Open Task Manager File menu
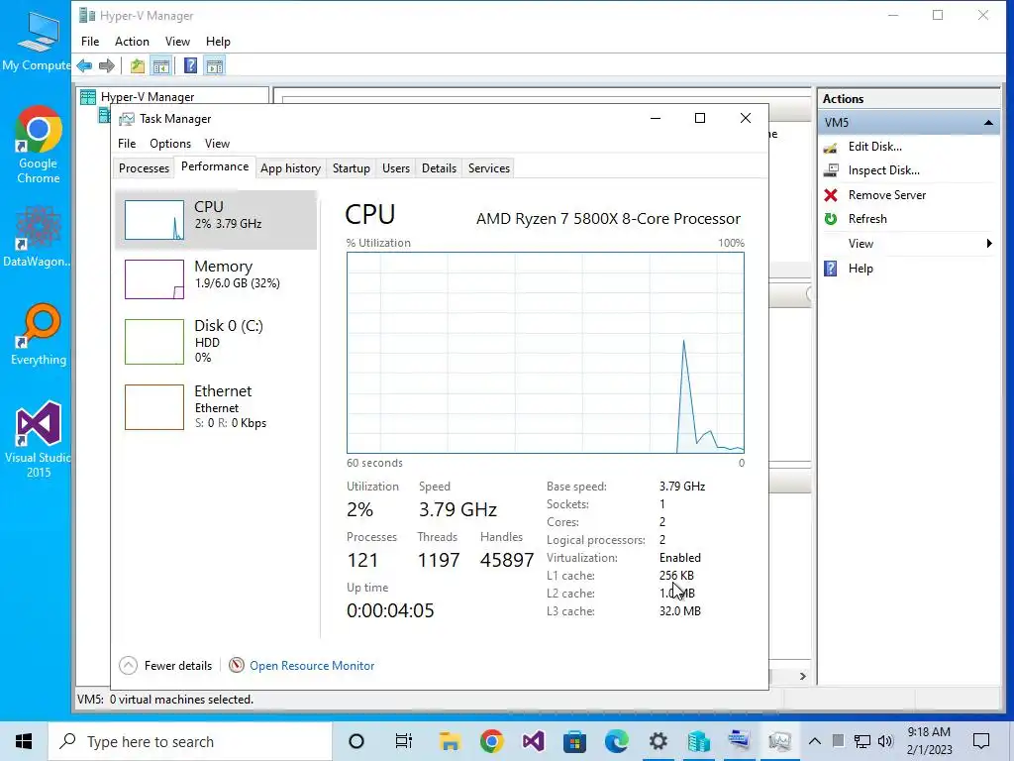 [127, 144]
